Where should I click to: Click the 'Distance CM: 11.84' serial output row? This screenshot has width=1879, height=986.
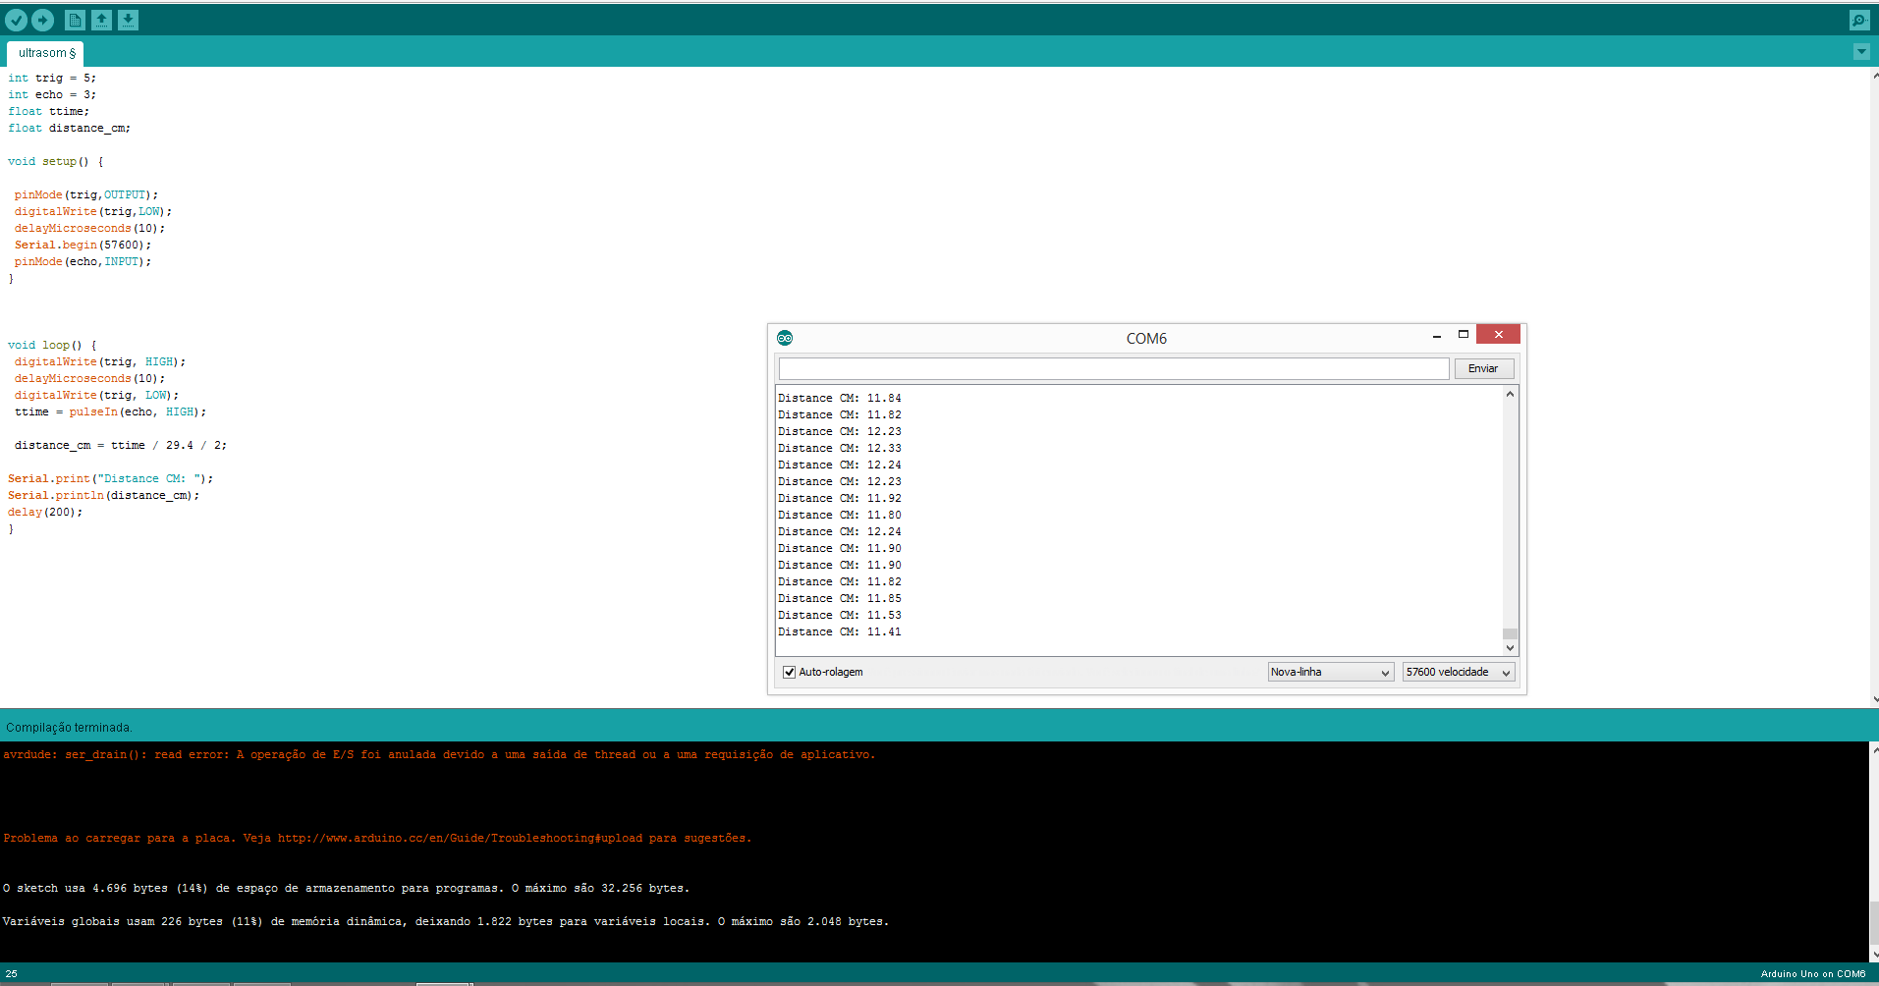click(840, 399)
